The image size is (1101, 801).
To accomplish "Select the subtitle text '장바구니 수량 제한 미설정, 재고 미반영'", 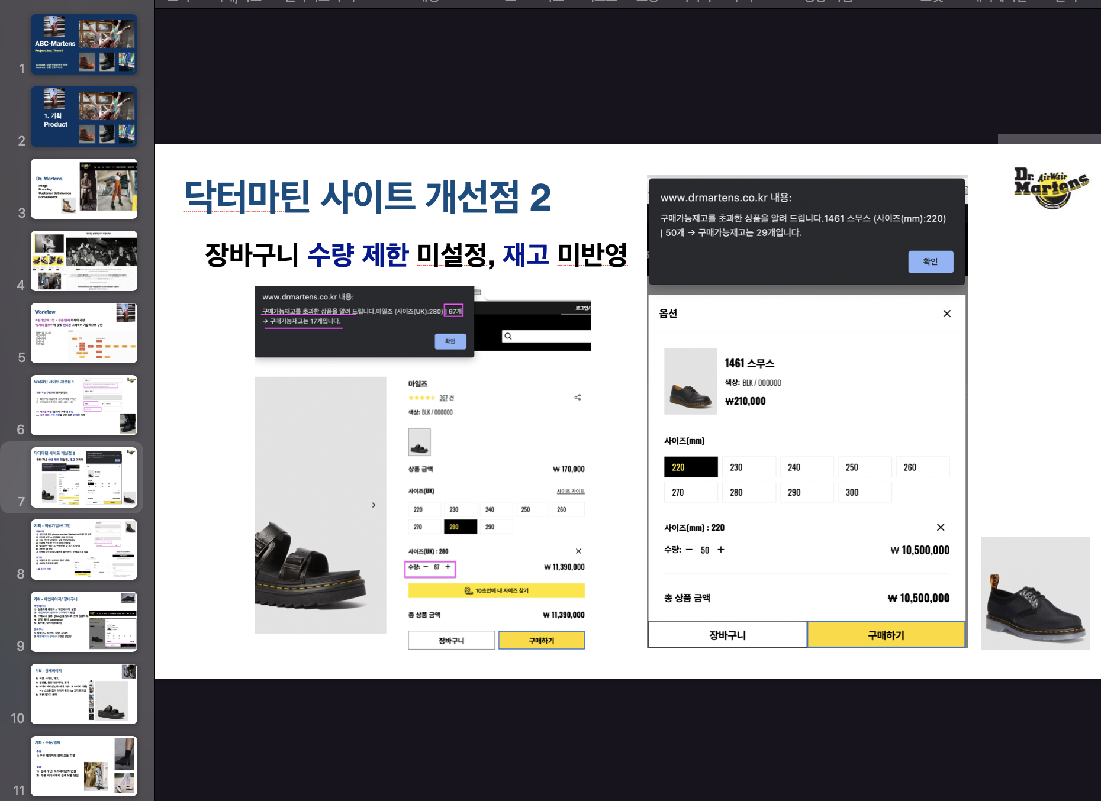I will tap(416, 255).
